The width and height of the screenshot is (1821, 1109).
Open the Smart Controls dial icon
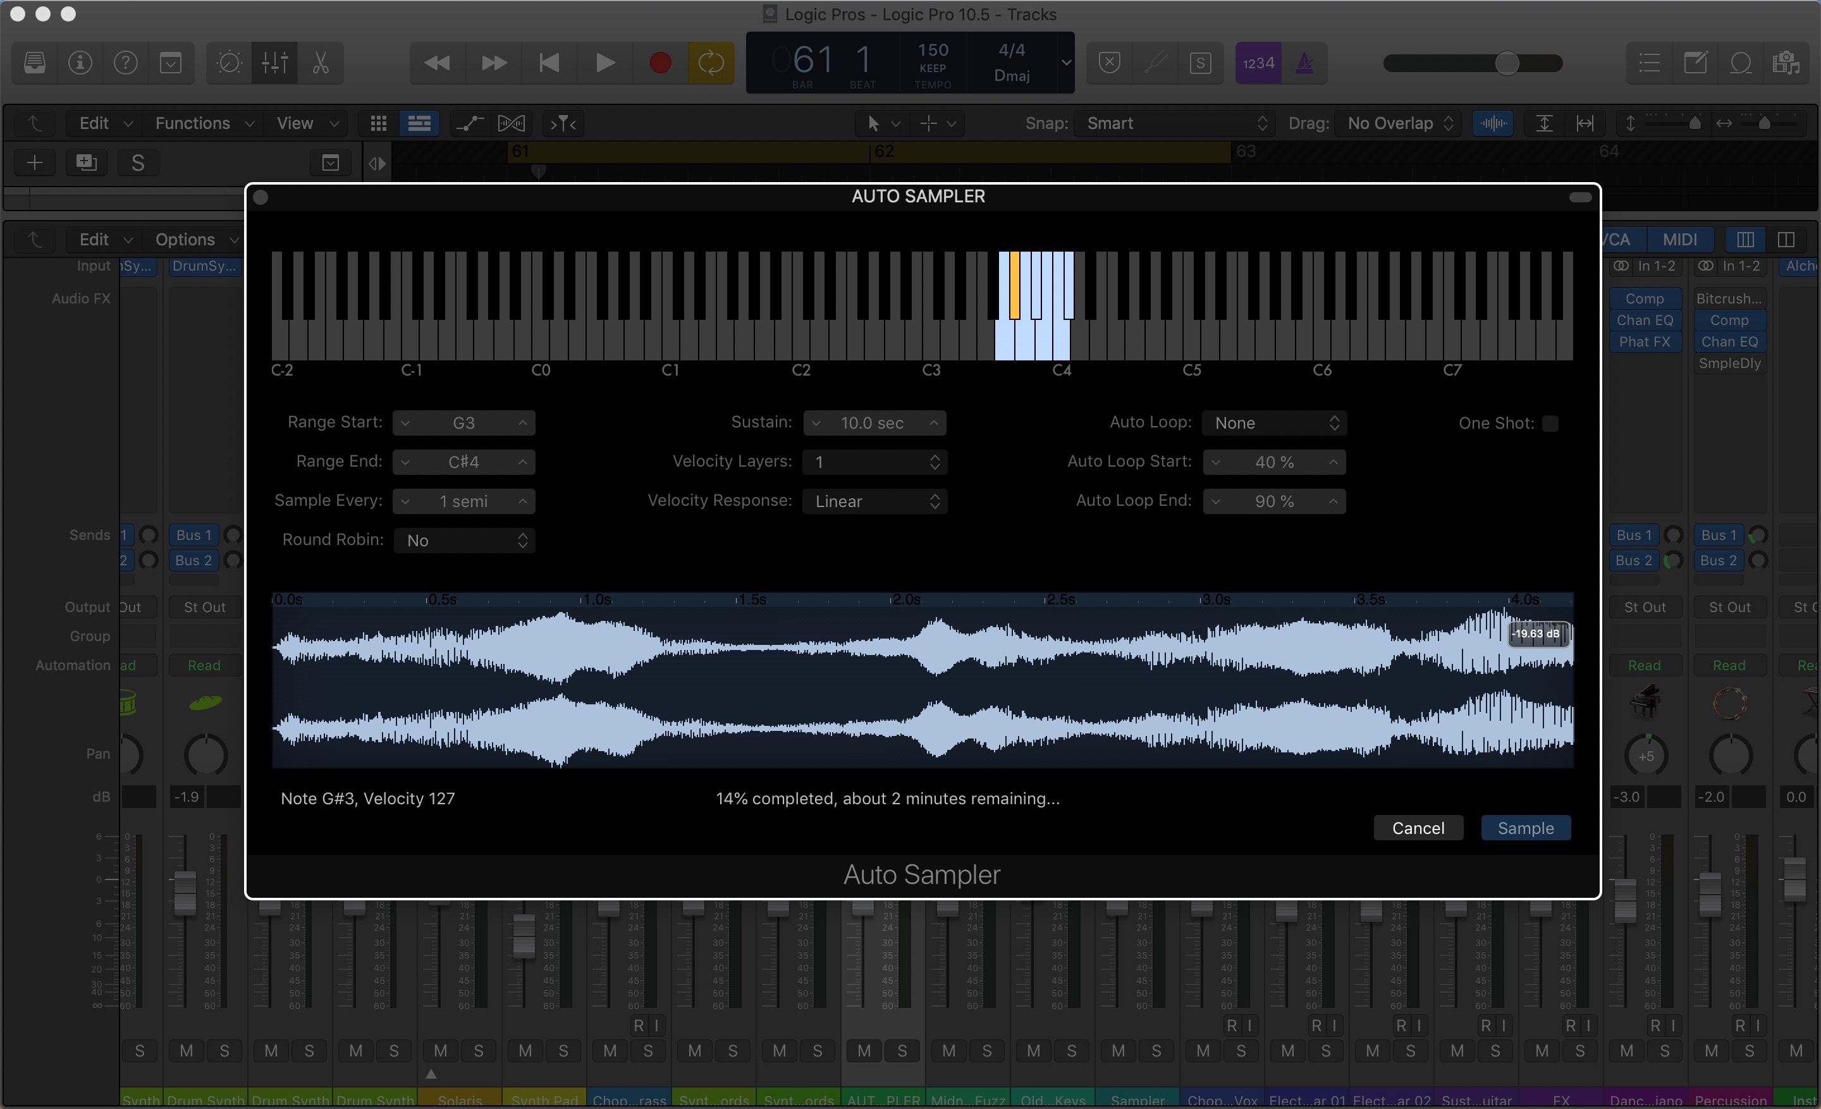tap(228, 63)
